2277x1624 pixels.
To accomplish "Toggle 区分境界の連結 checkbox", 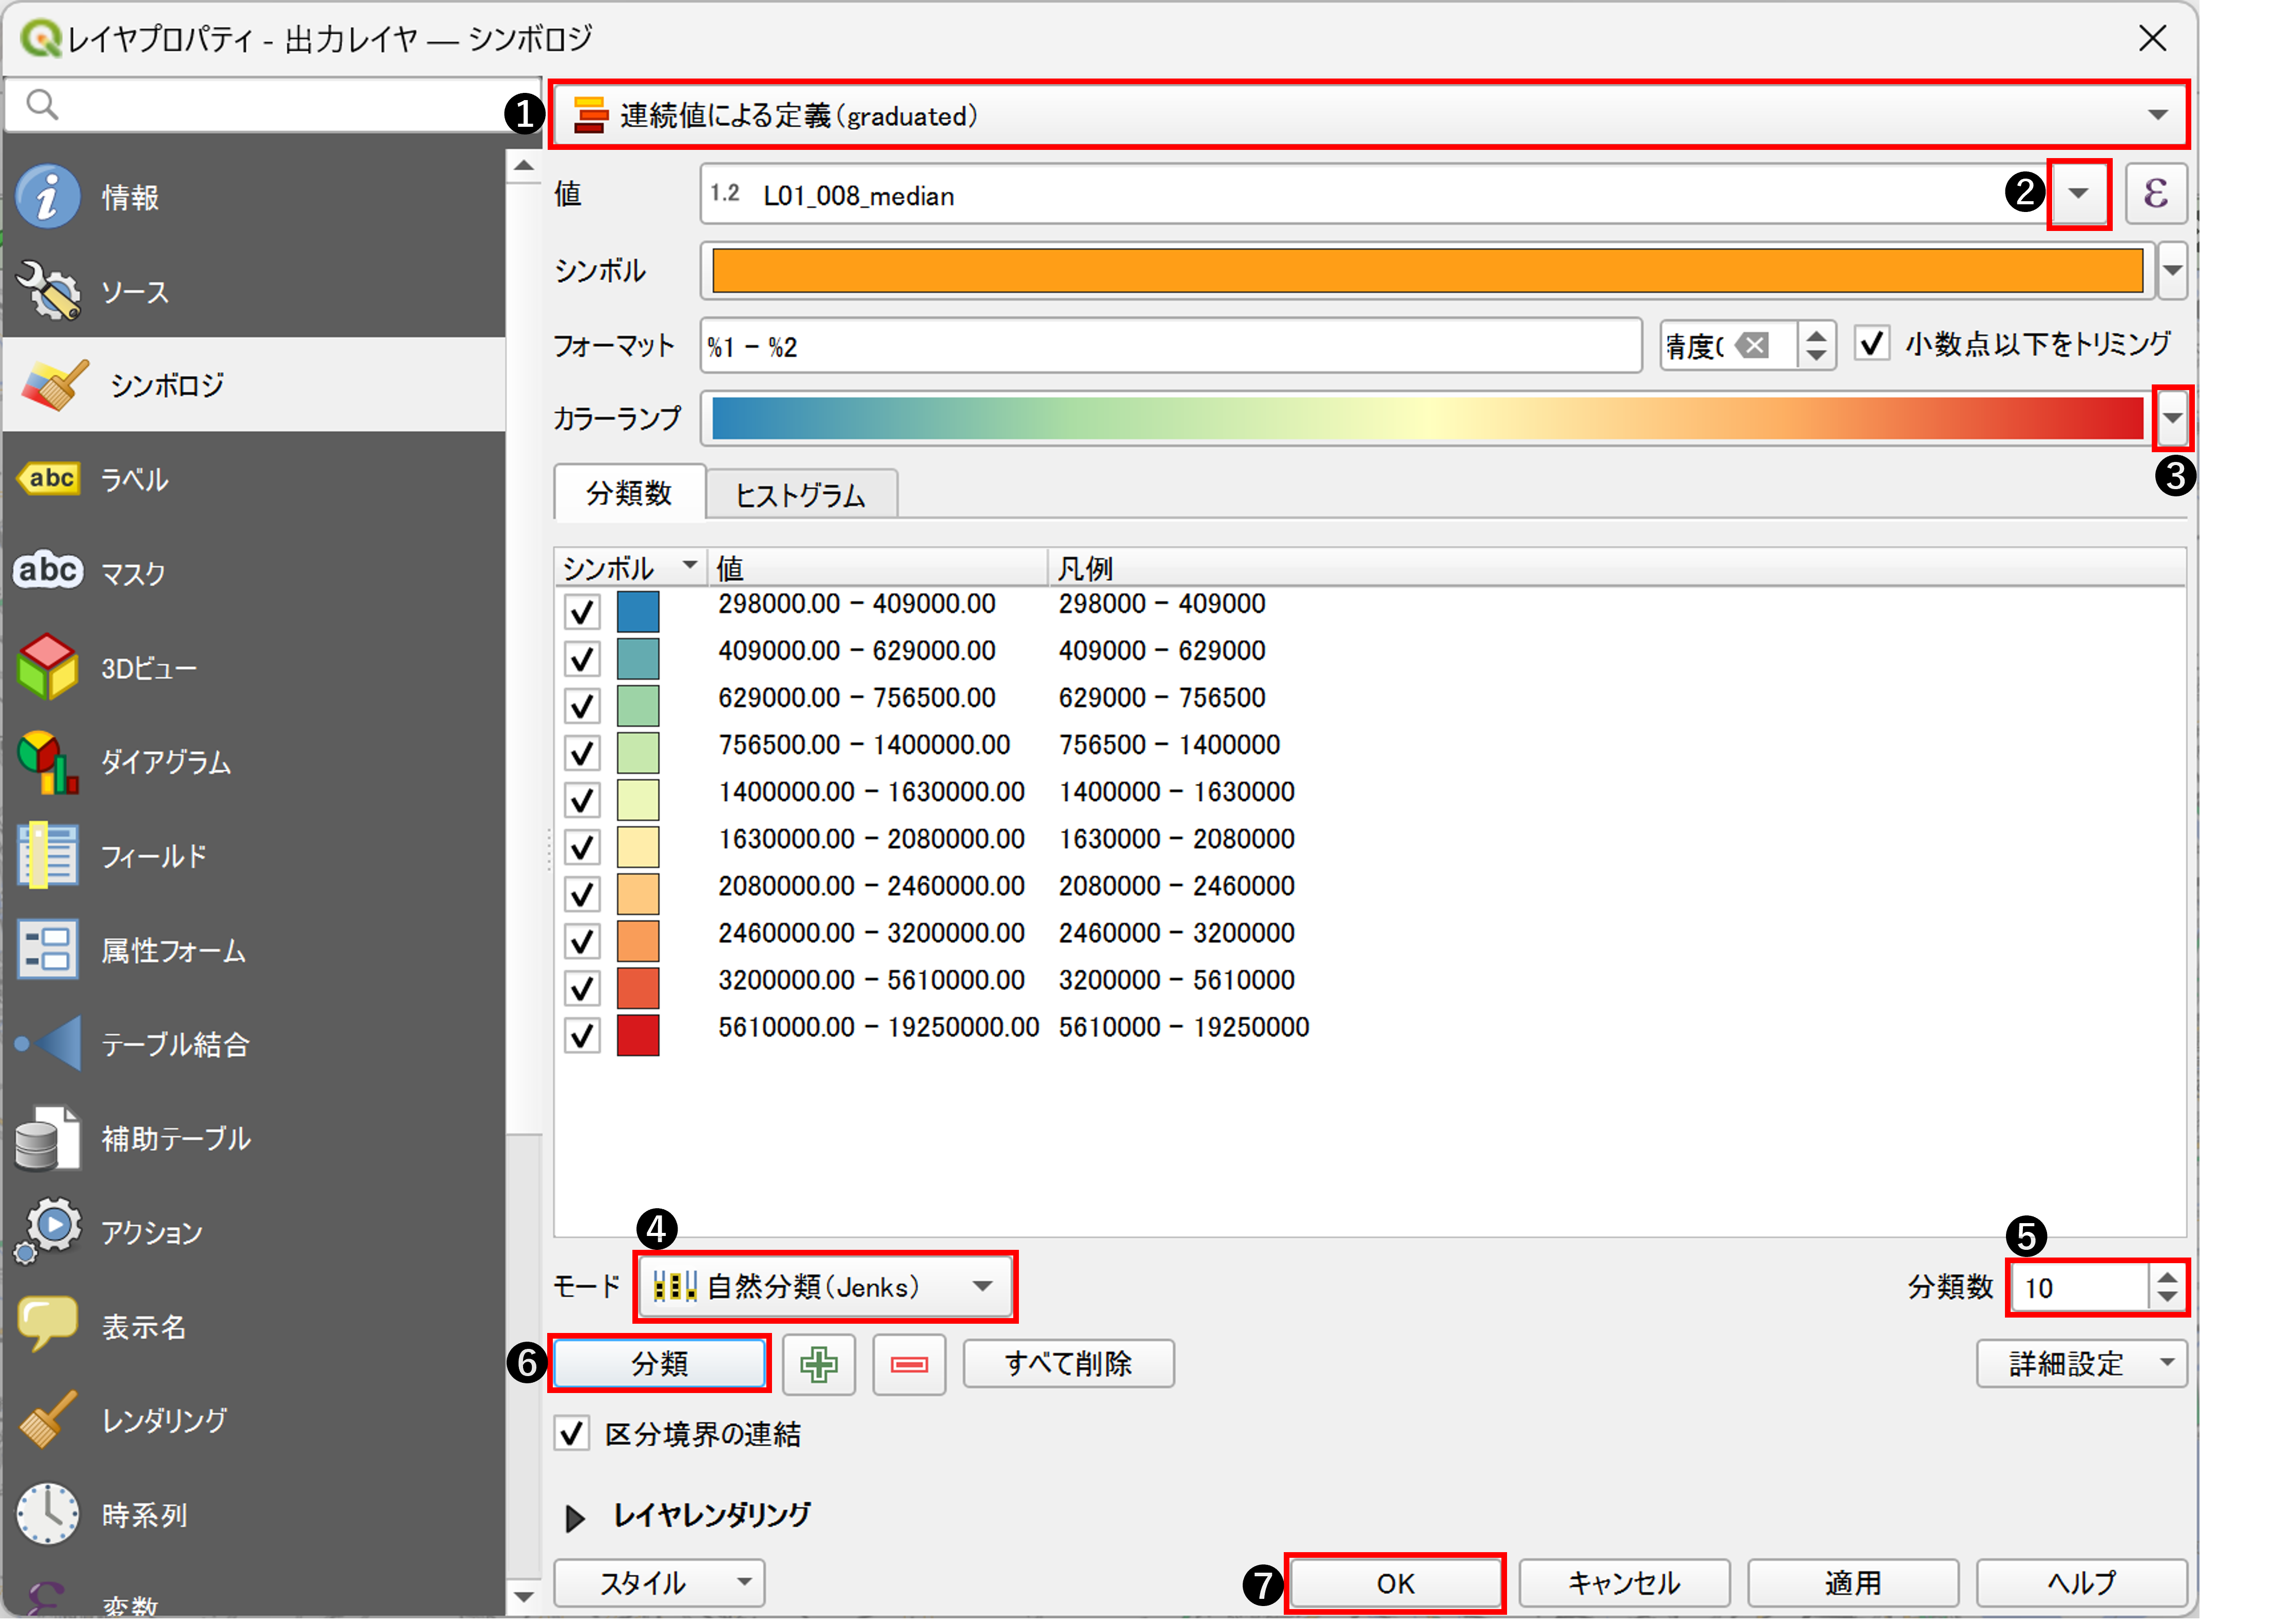I will click(571, 1433).
